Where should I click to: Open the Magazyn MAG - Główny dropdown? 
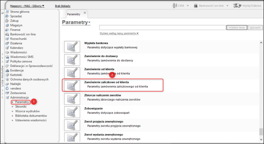[x=27, y=6]
